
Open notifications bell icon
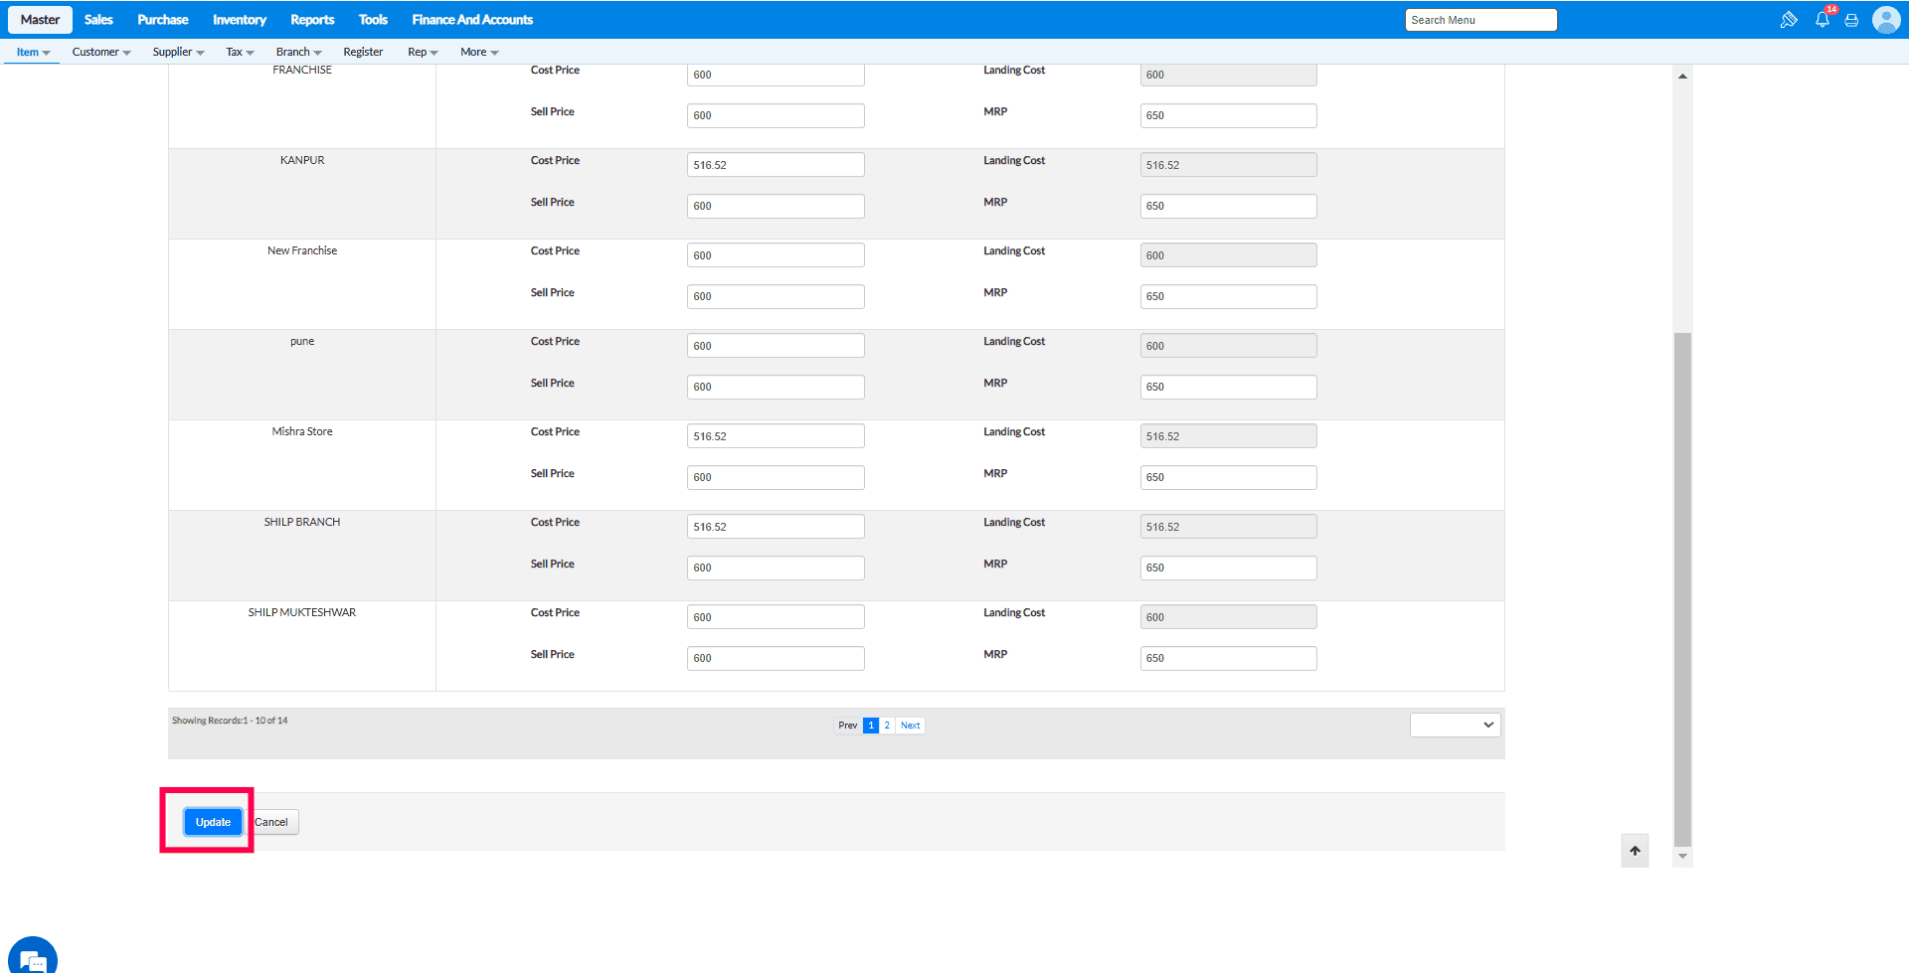(x=1822, y=20)
